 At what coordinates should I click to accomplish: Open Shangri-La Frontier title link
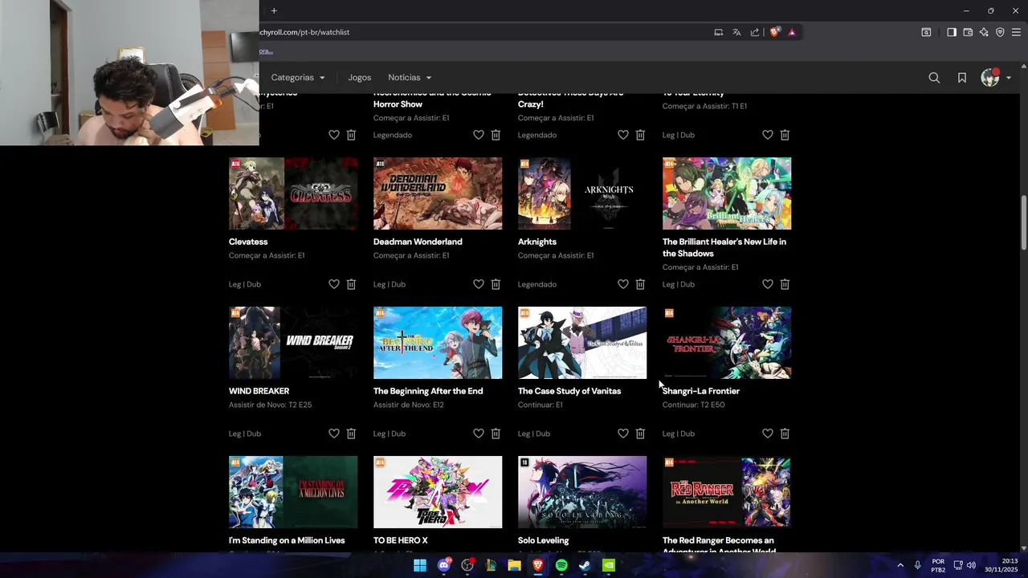click(701, 391)
